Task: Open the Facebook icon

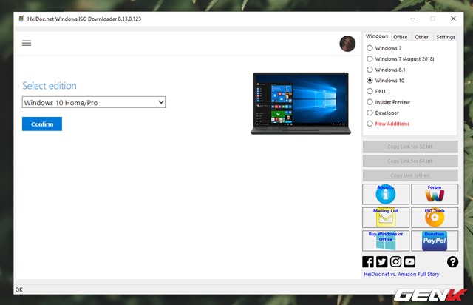Action: (x=368, y=262)
